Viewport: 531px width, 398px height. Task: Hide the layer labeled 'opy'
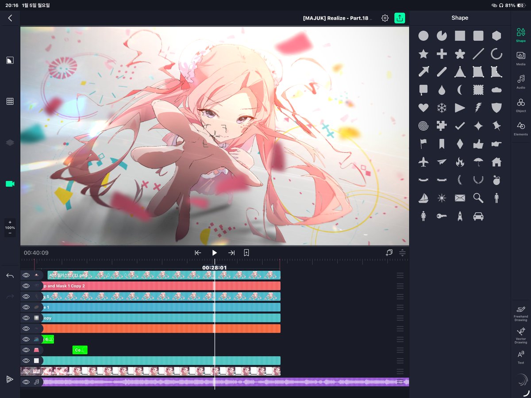(x=26, y=318)
